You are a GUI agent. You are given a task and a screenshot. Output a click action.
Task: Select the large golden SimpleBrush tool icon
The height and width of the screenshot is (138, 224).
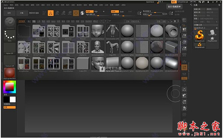coord(199,36)
